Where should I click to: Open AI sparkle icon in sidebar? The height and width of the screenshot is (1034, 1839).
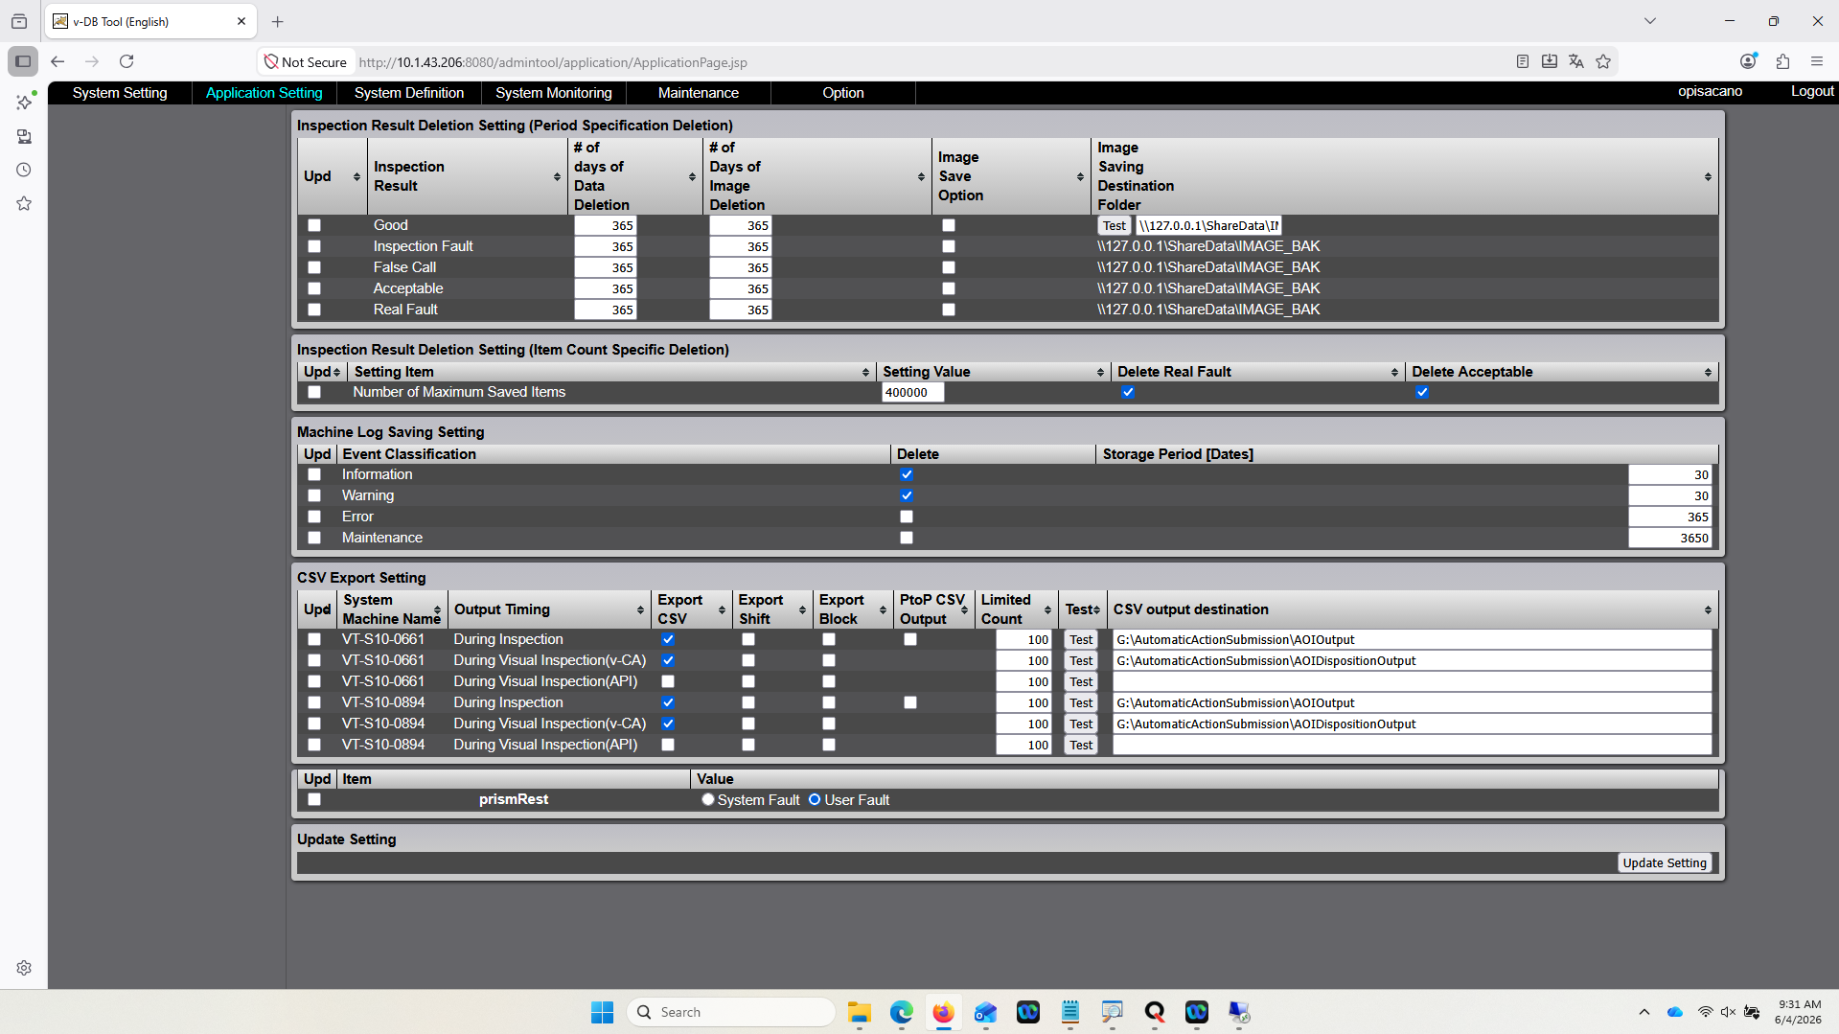point(24,102)
